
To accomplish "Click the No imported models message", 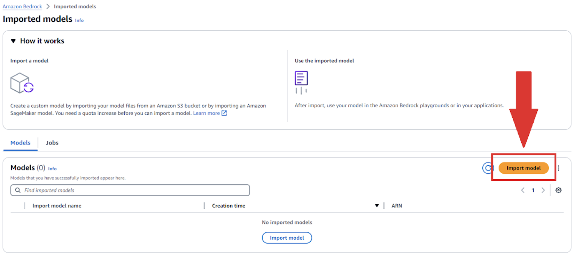I will 287,222.
